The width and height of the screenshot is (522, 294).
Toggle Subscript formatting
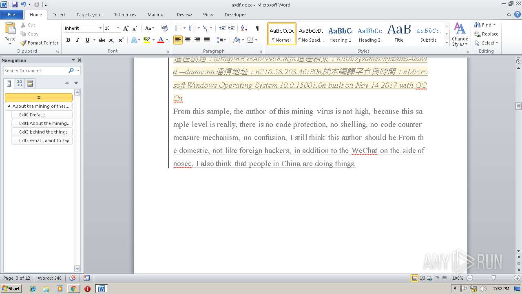point(111,40)
